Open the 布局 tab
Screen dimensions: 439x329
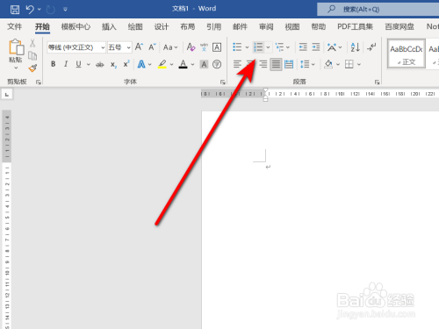[x=188, y=26]
